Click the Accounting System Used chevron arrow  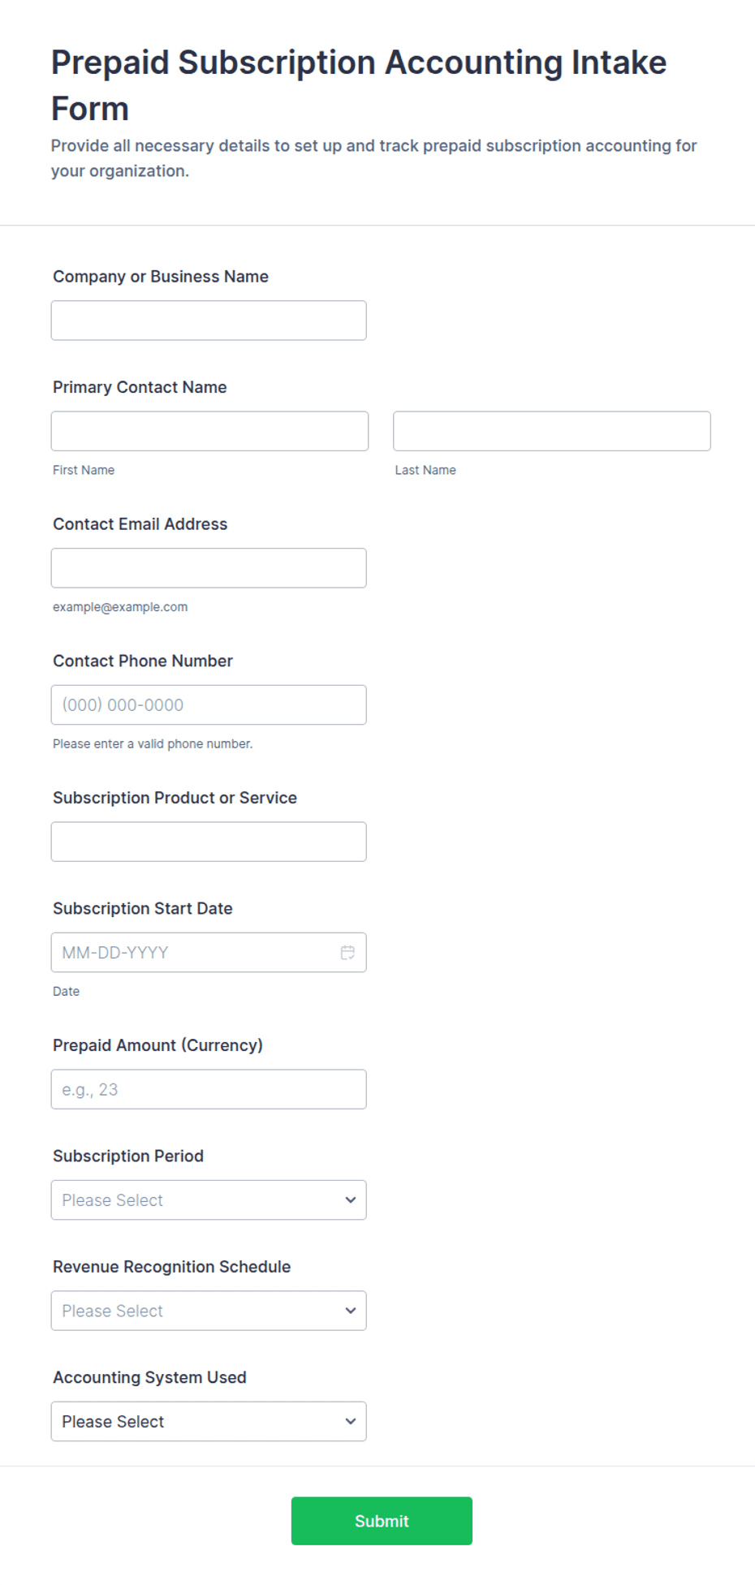point(351,1421)
